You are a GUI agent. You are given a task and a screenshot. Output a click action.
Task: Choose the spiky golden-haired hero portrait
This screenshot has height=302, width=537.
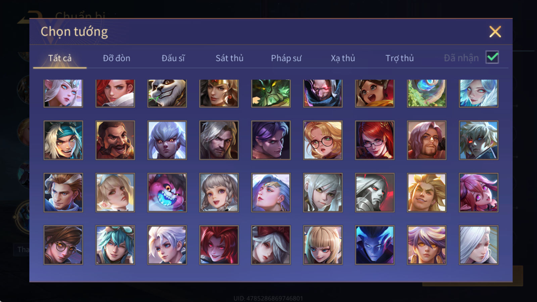[x=427, y=193]
